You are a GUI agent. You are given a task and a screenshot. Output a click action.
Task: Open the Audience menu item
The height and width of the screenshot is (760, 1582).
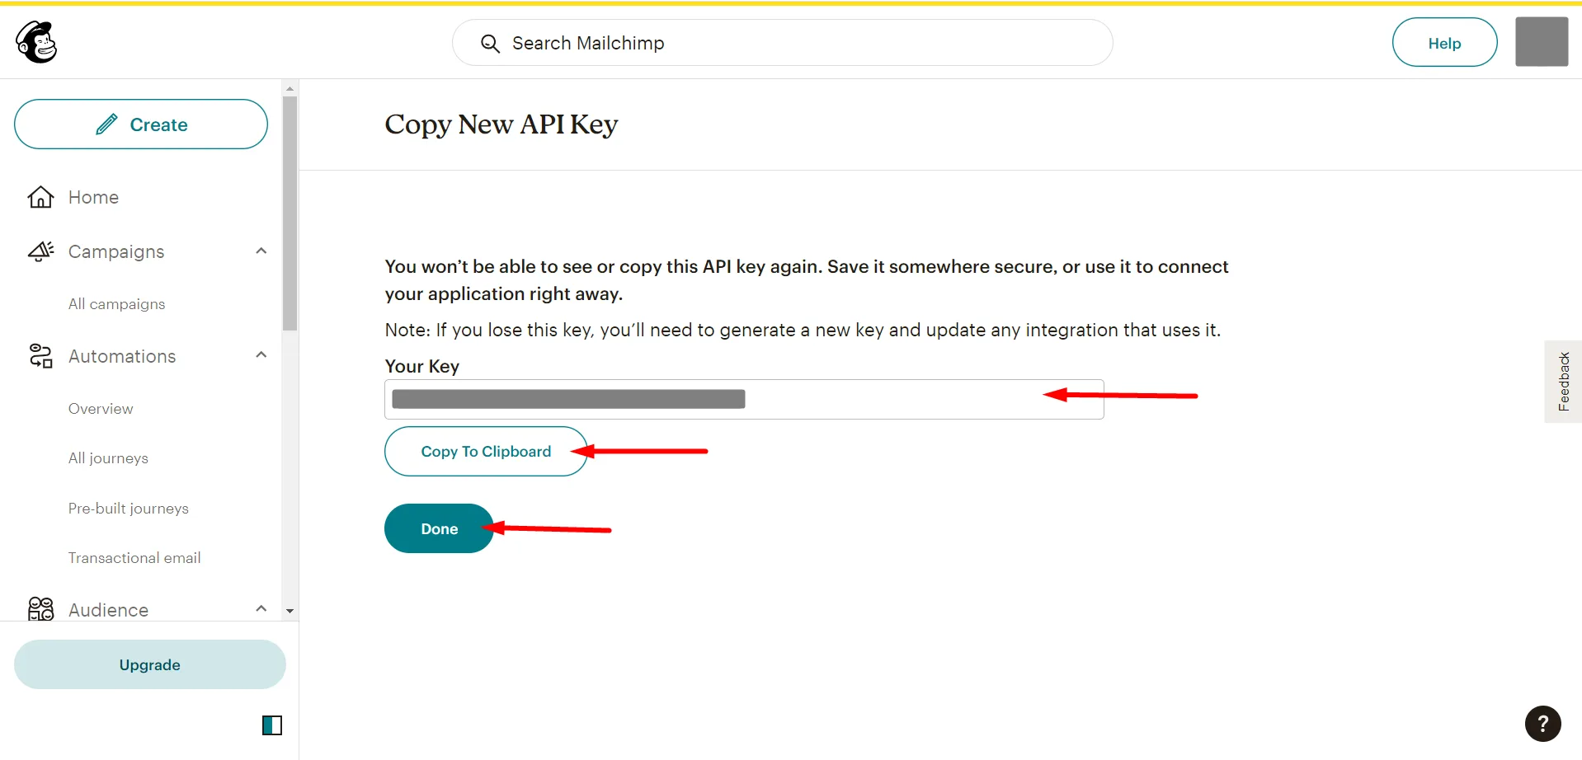tap(108, 610)
